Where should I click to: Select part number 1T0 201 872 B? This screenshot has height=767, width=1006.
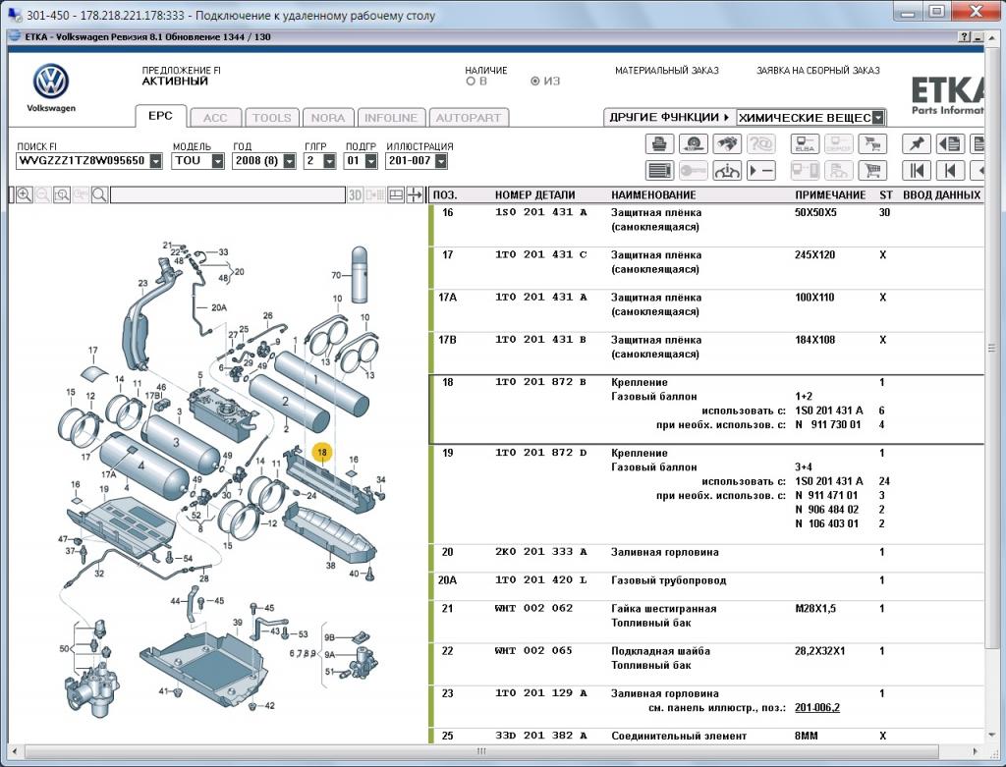(x=541, y=382)
